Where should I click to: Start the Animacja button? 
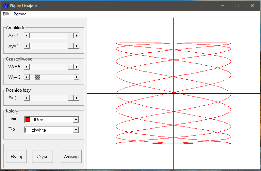point(71,157)
